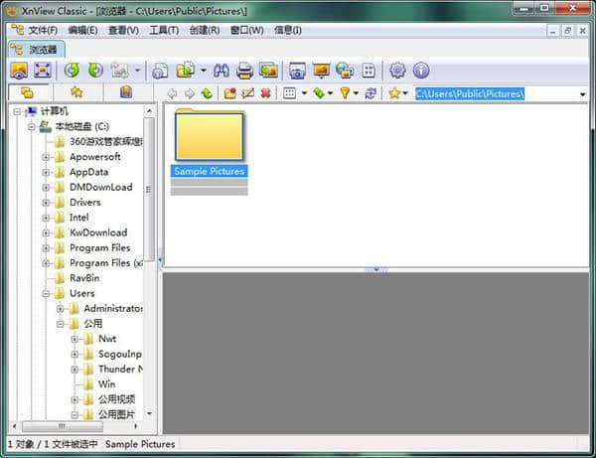Click the camera capture toolbar icon
This screenshot has width=596, height=458.
point(297,71)
